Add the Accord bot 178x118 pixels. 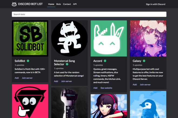coord(95,88)
